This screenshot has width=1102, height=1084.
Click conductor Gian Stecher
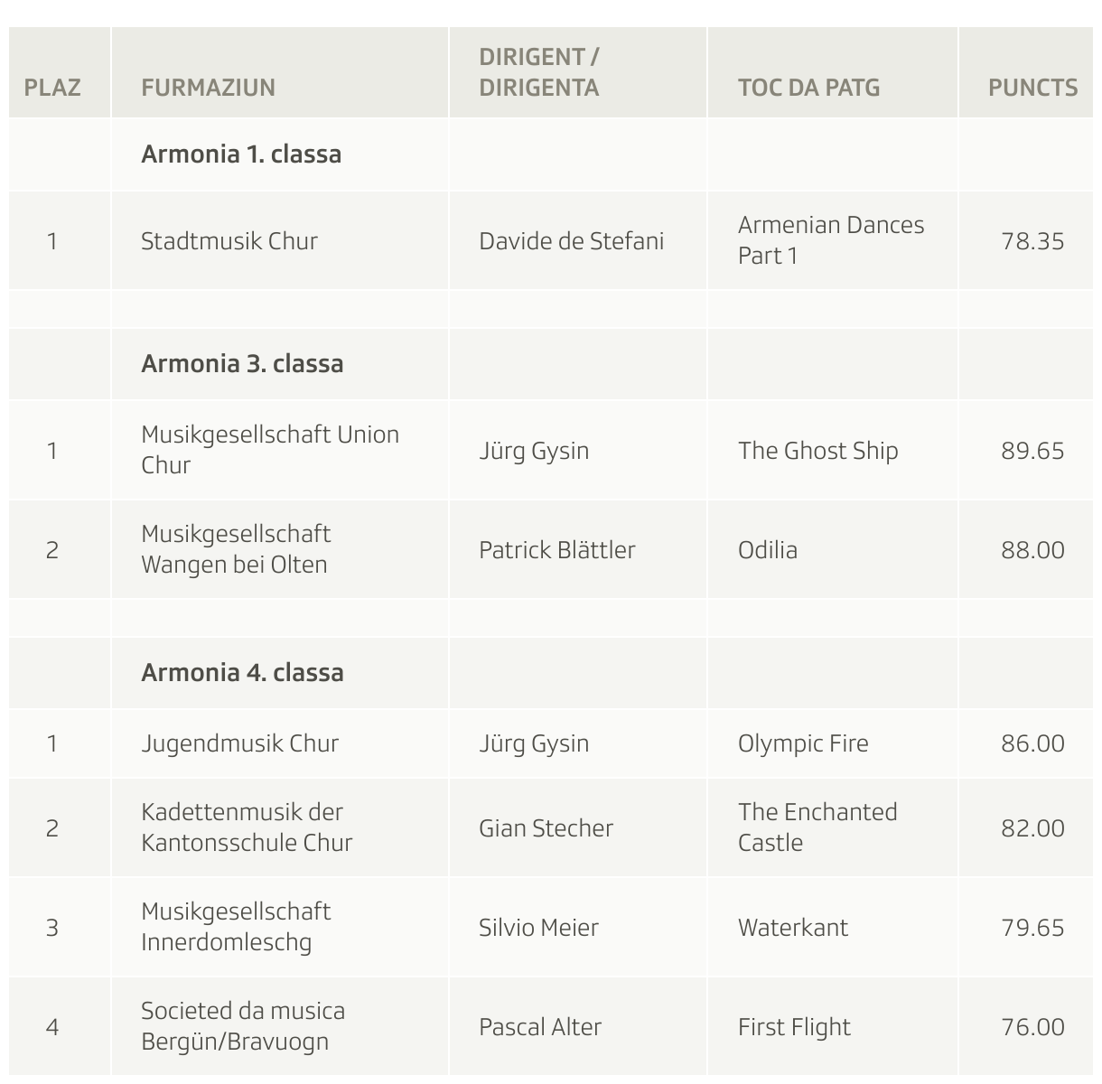click(546, 828)
